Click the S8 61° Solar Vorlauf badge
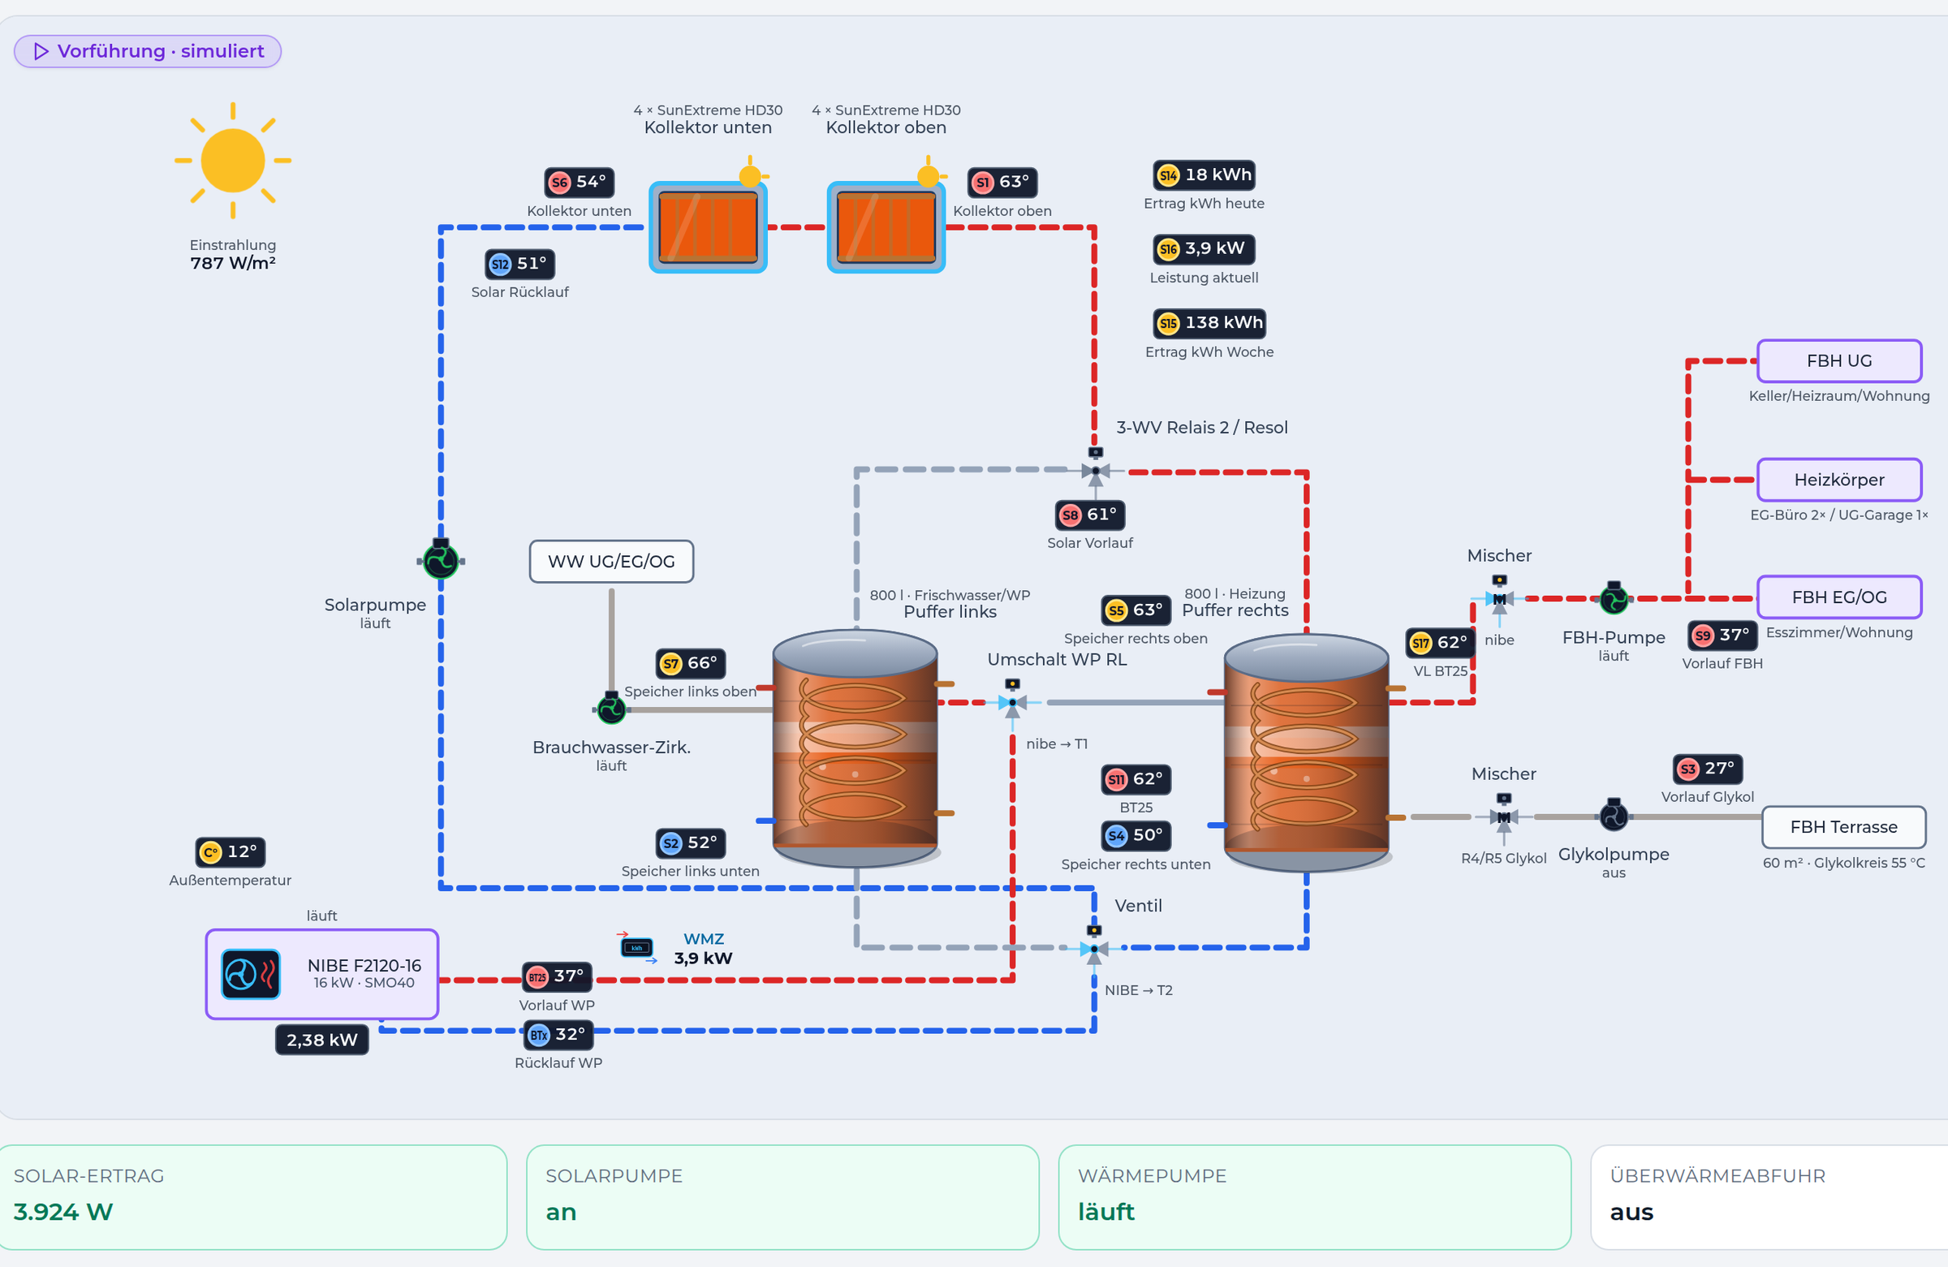The image size is (1948, 1267). click(1090, 514)
